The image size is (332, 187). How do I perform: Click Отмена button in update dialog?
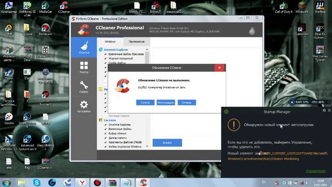coord(187,103)
